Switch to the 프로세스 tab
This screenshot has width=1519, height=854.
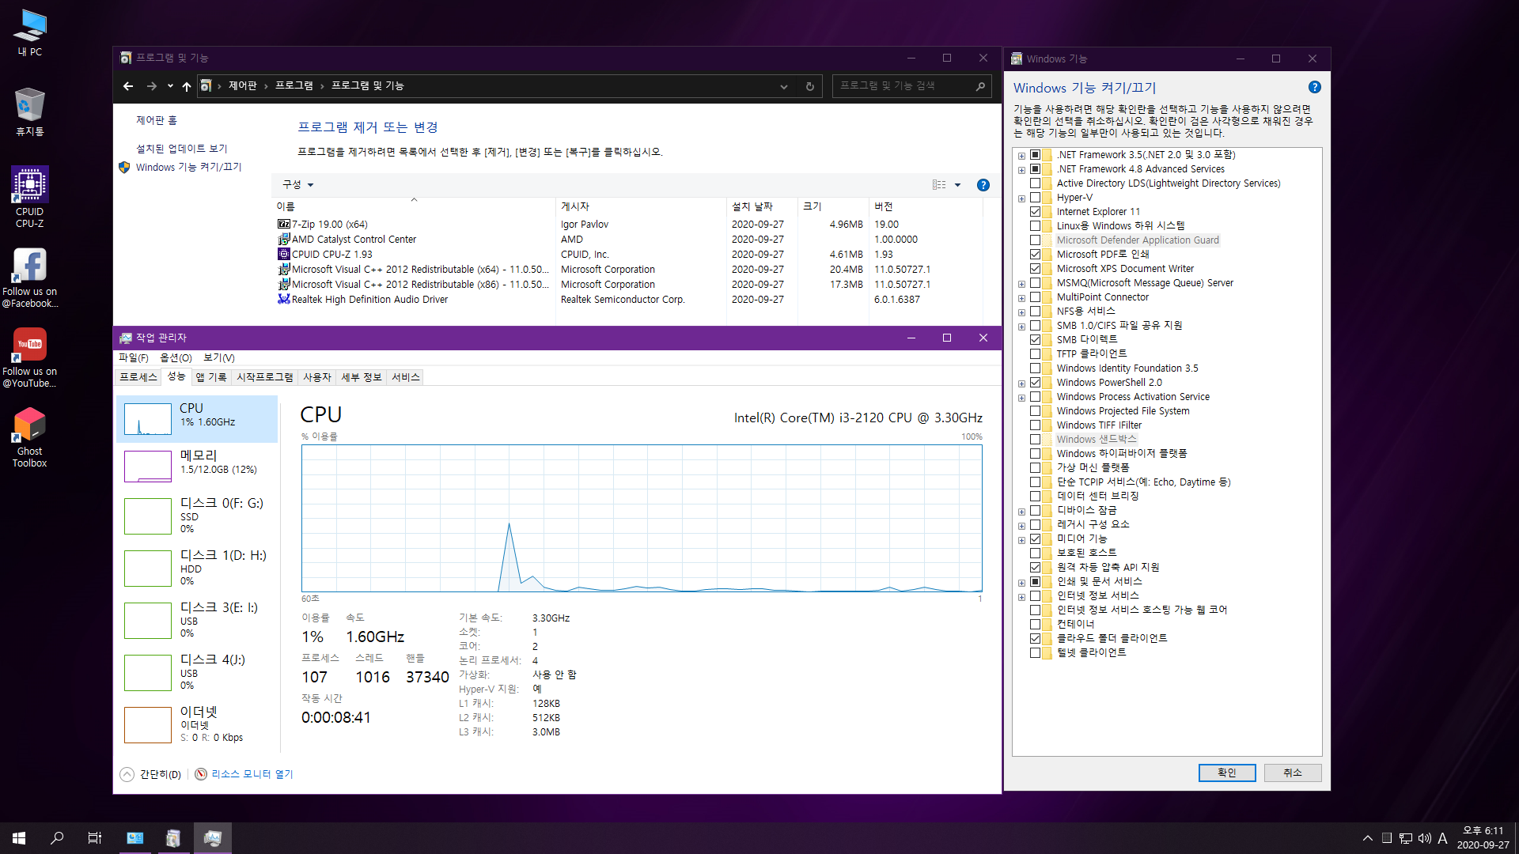[138, 377]
